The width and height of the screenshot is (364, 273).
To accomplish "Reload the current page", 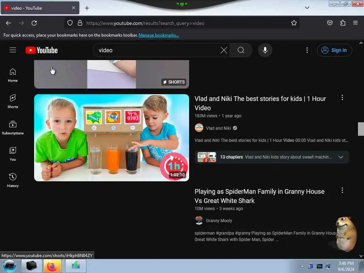I will 34,23.
